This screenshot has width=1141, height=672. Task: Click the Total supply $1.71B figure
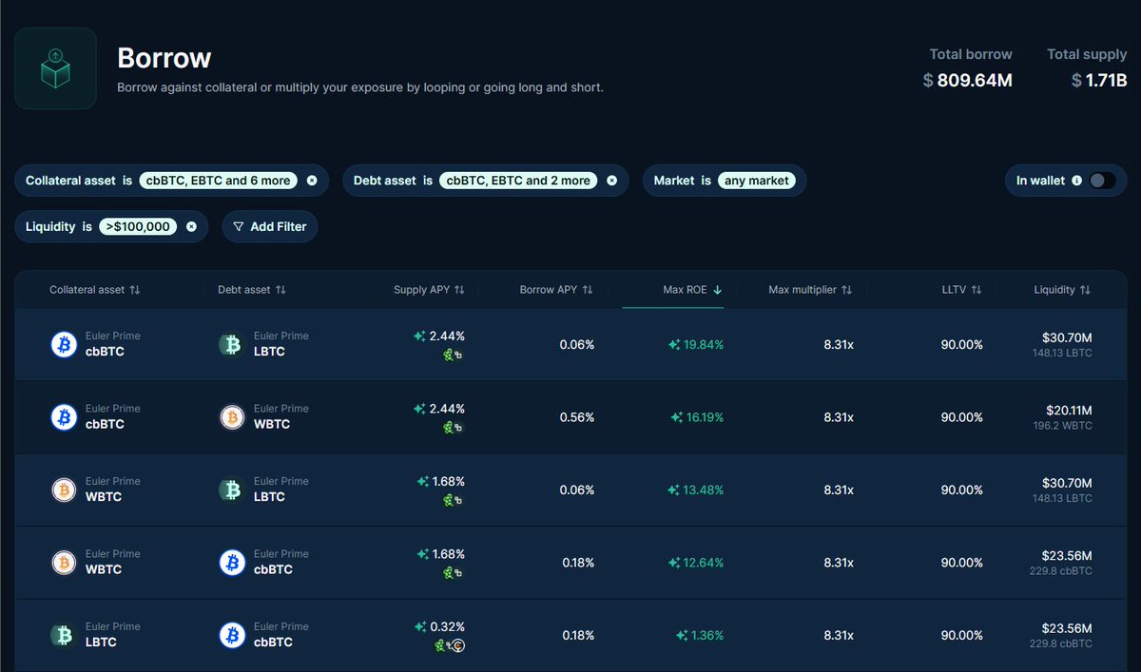click(x=1099, y=81)
